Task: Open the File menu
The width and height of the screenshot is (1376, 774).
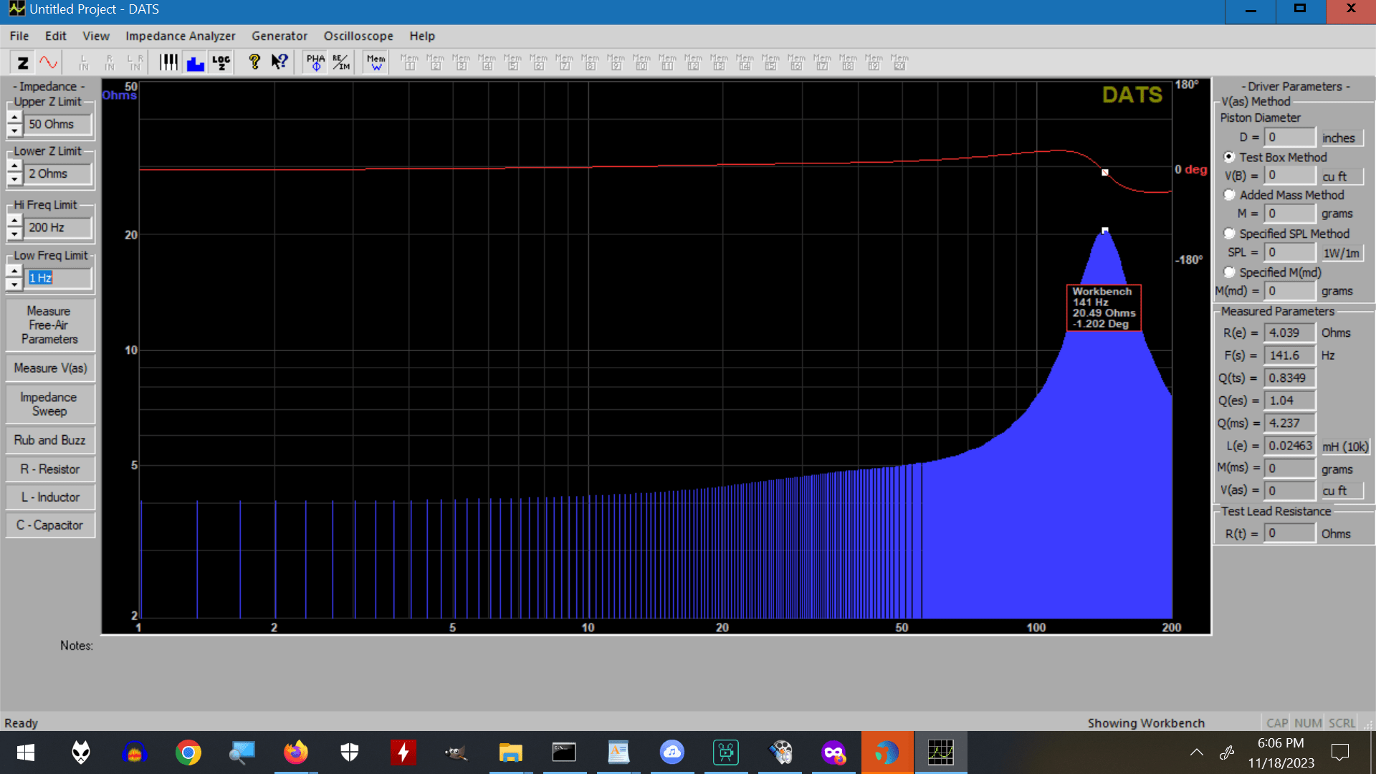Action: [19, 36]
